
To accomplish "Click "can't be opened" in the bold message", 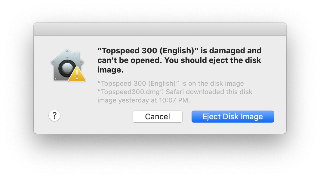I will point(129,60).
